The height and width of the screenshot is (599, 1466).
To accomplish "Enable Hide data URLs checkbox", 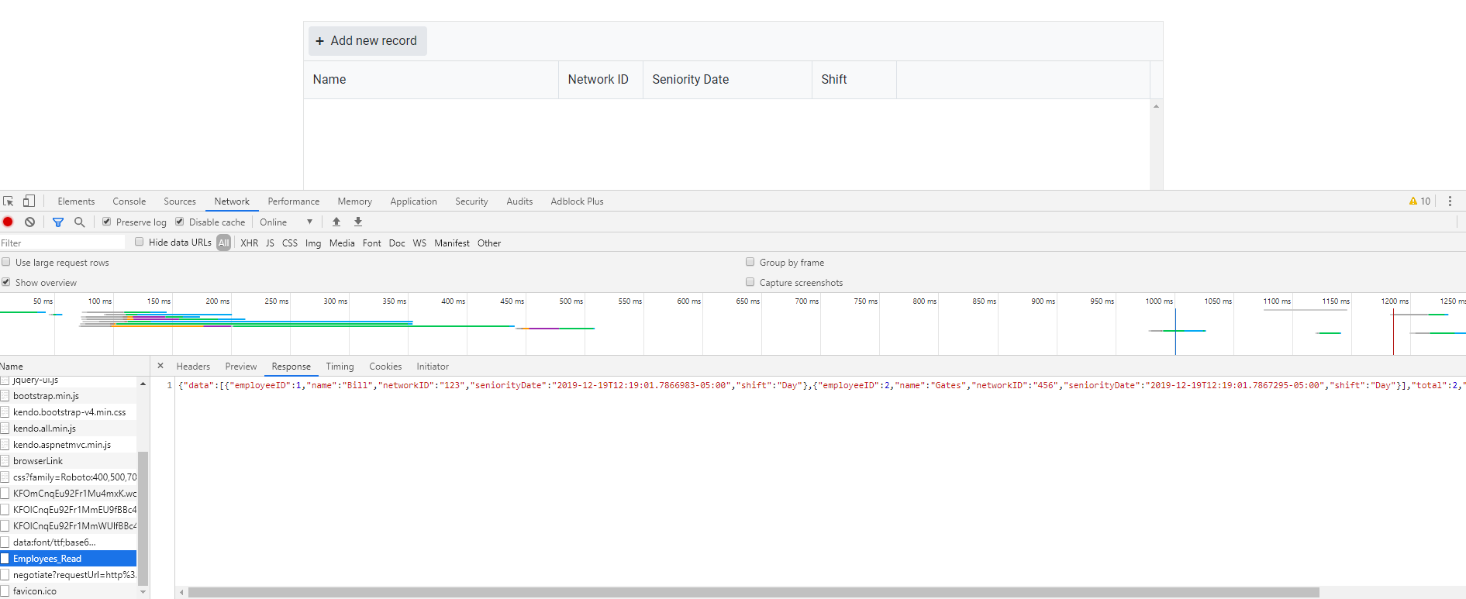I will pyautogui.click(x=140, y=242).
